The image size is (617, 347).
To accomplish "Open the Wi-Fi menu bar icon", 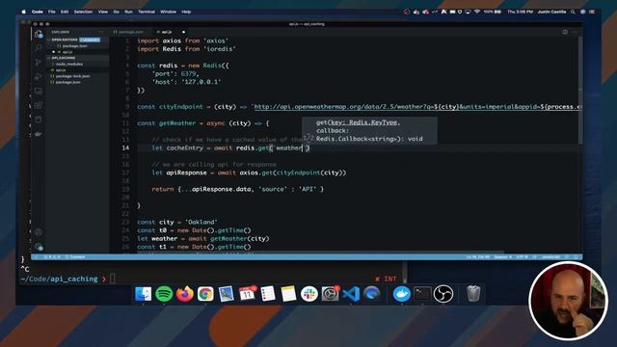I will click(477, 12).
